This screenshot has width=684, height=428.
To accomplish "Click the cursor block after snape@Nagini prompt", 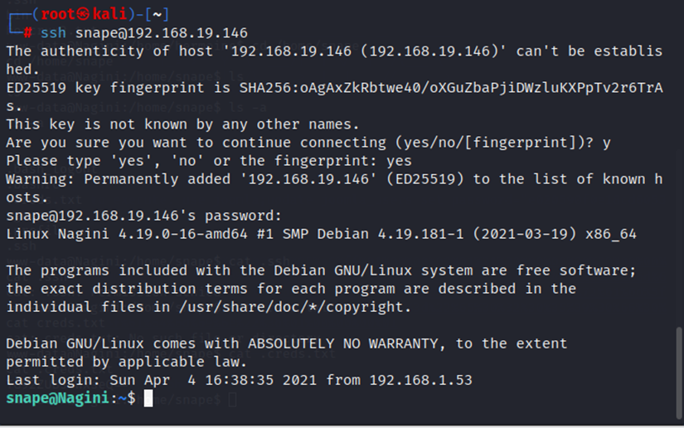I will point(148,399).
